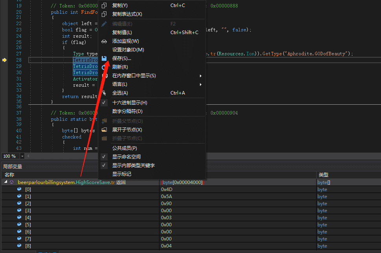Image resolution: width=381 pixels, height=253 pixels.
Task: Click the 0x5A value cell
Action: click(238, 196)
